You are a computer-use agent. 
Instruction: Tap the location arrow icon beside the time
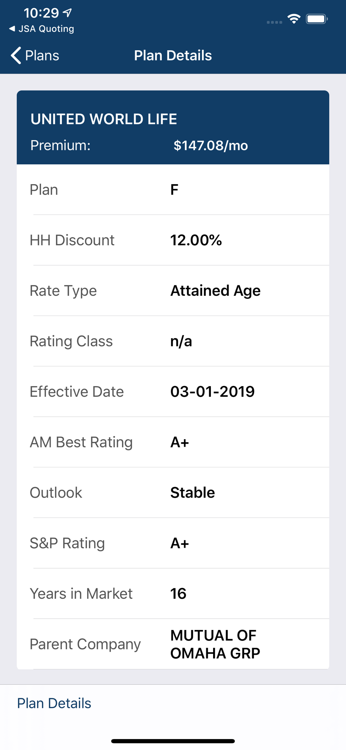tap(67, 13)
